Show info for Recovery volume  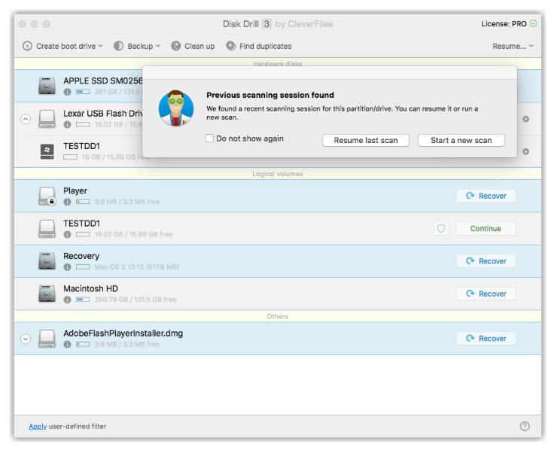click(x=67, y=267)
